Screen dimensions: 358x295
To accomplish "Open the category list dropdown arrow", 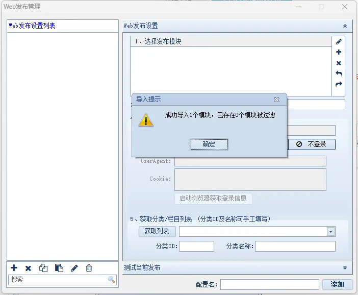I will point(331,232).
